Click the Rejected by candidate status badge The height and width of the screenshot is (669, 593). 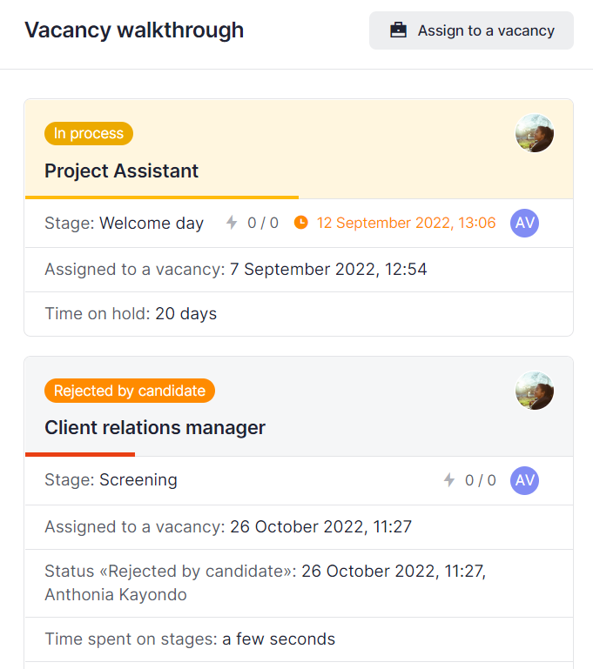pyautogui.click(x=130, y=391)
